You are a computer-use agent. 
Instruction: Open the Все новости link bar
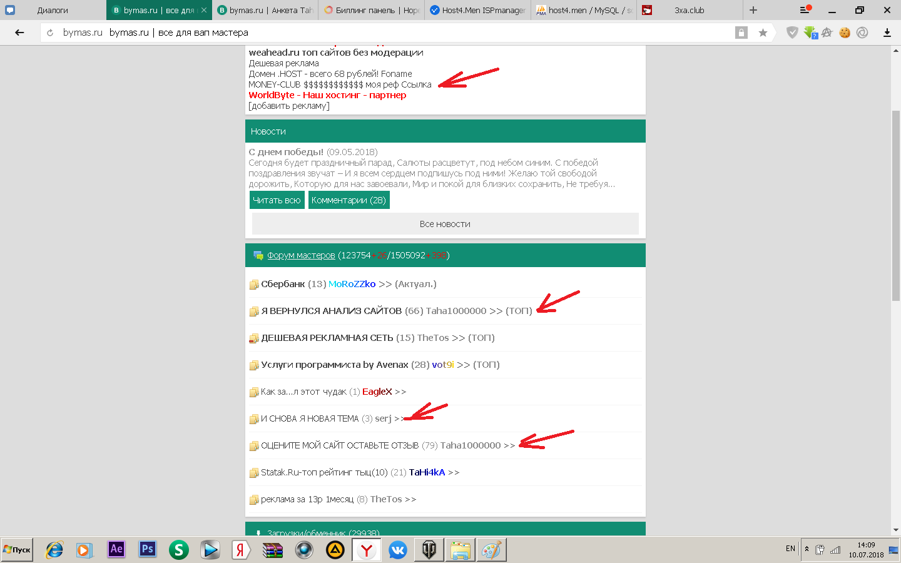pyautogui.click(x=445, y=224)
